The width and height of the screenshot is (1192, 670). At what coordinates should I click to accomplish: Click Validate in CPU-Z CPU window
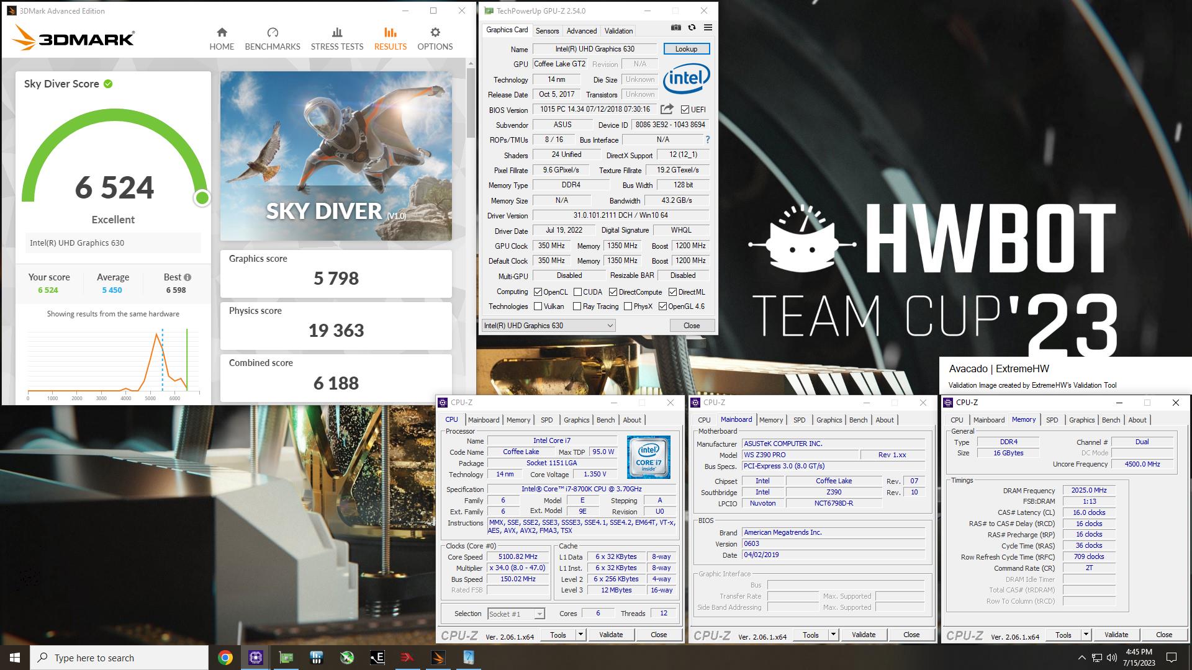point(611,634)
